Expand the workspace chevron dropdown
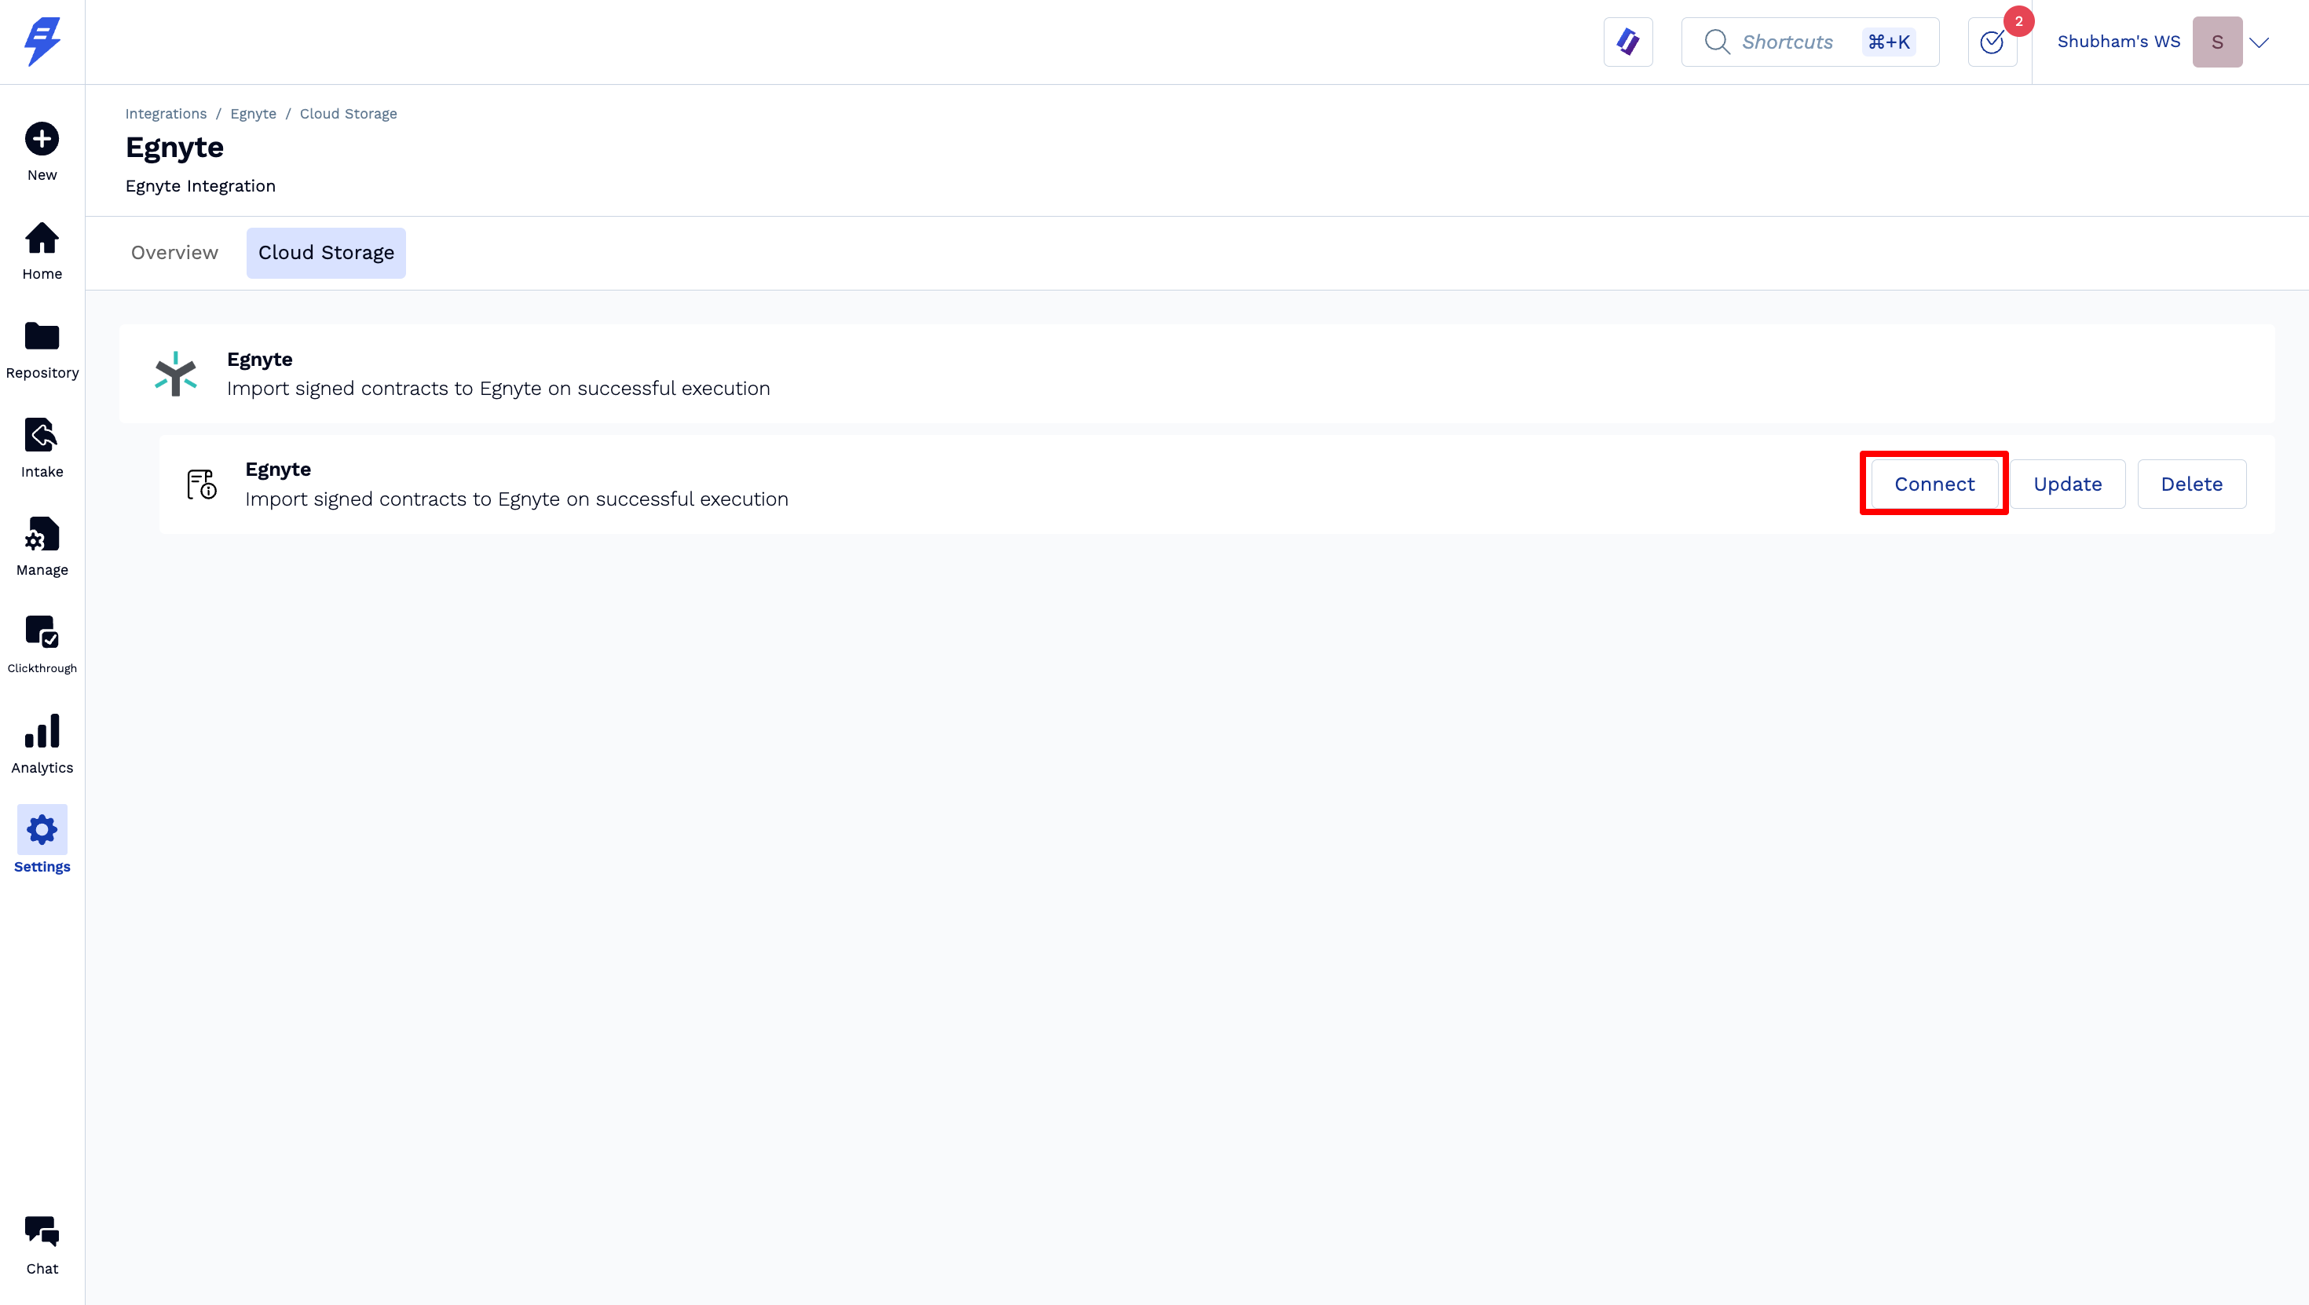 coord(2259,42)
